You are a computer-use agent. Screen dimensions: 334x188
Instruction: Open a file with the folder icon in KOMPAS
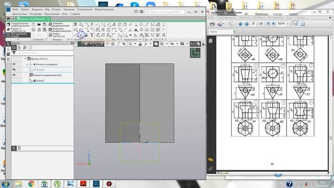39,25
